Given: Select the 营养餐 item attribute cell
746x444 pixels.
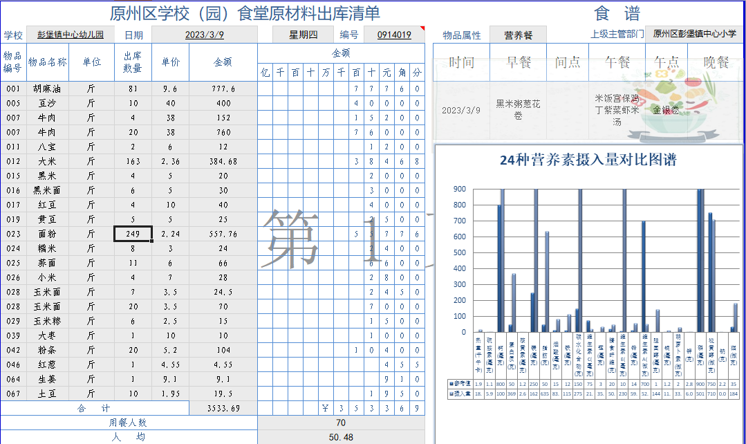Looking at the screenshot, I should [x=518, y=35].
